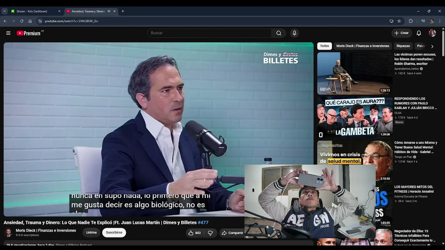Screen dimensions: 445x250
Task: Click the search magnifier button
Action: point(279,33)
